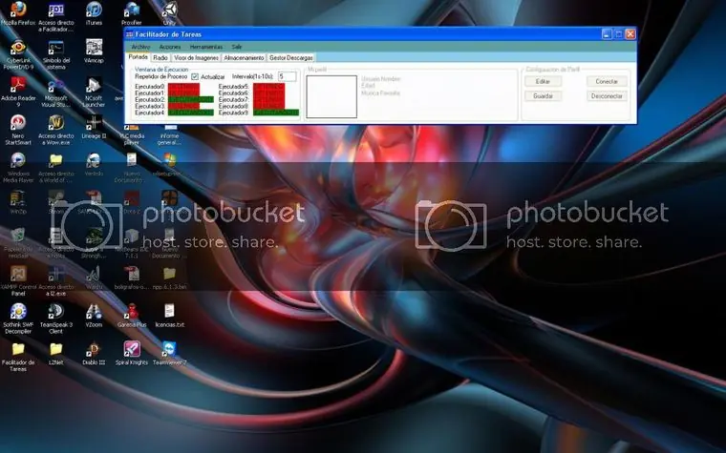Open the Archivo menu

point(140,47)
